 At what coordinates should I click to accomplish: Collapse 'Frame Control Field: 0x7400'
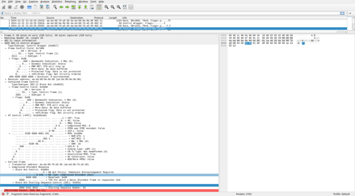click(6, 48)
